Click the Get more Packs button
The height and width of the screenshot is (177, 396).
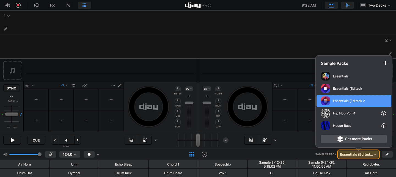[x=354, y=139]
